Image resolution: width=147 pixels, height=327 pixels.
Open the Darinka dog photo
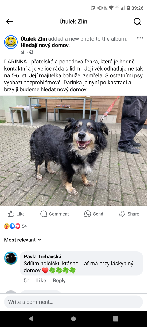tap(73, 151)
